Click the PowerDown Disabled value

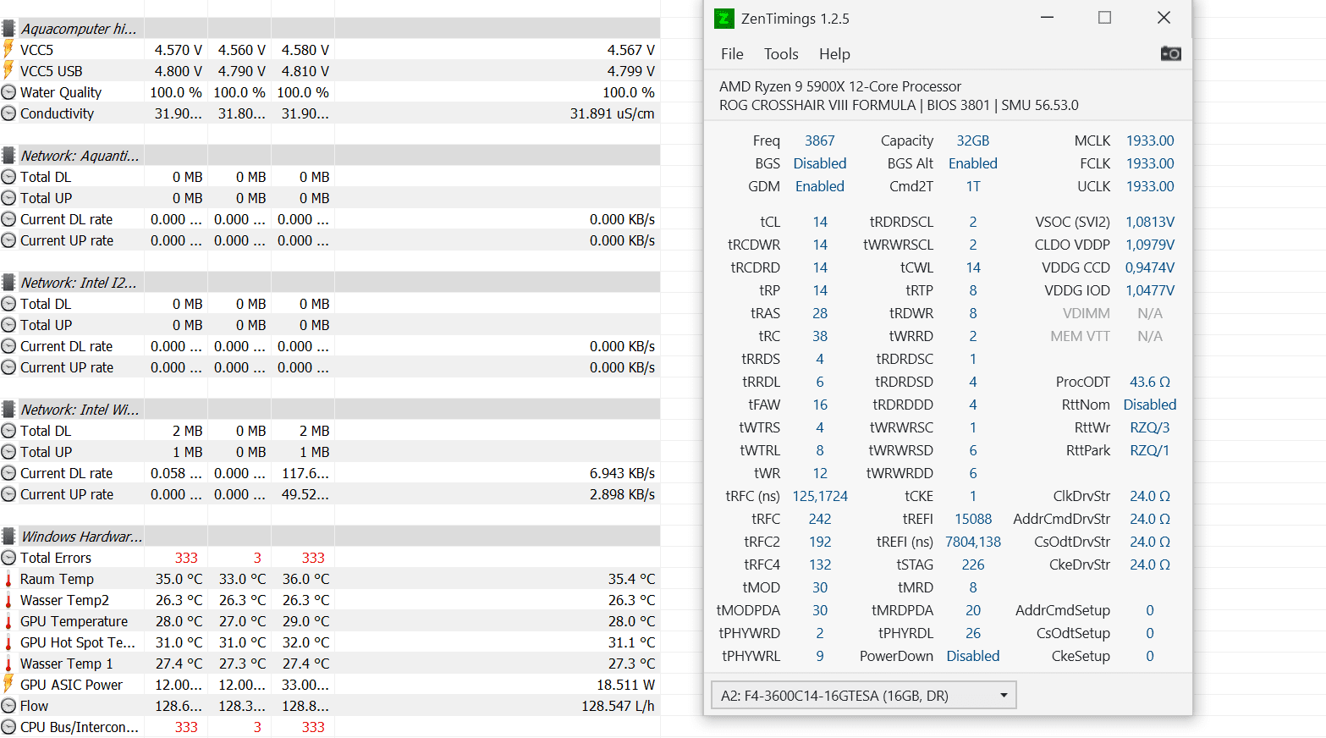[x=973, y=656]
